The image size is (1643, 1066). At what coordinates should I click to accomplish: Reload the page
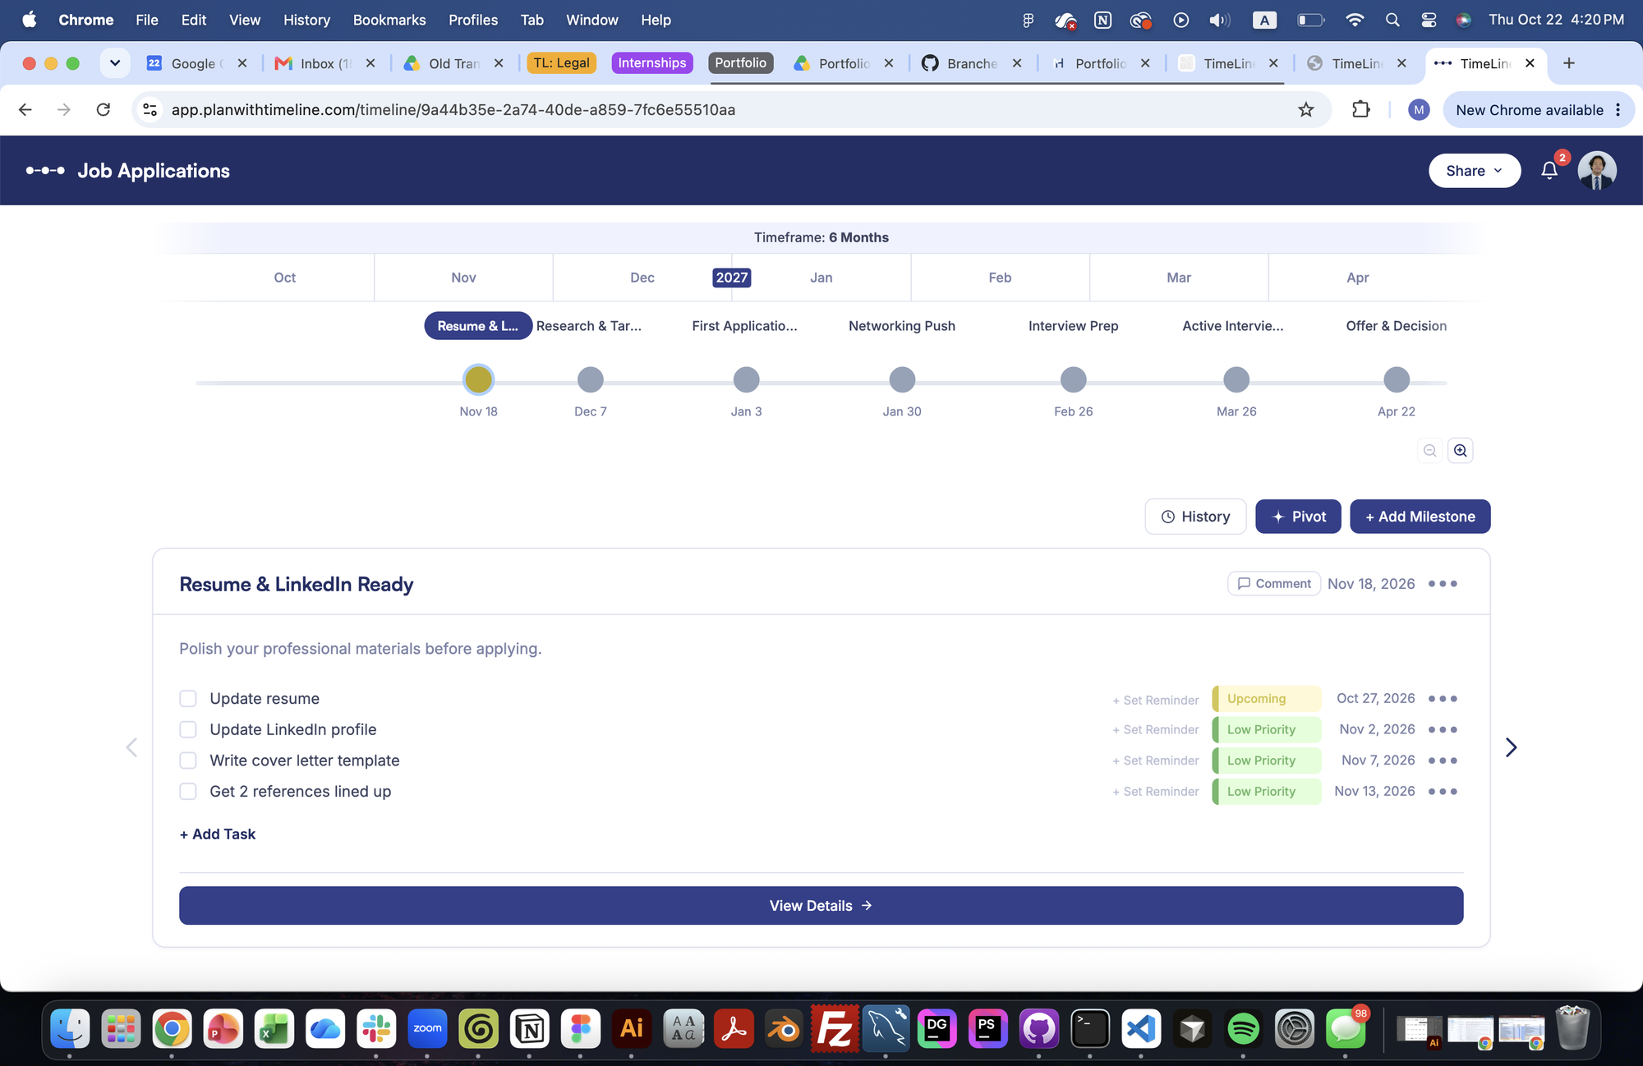tap(104, 110)
